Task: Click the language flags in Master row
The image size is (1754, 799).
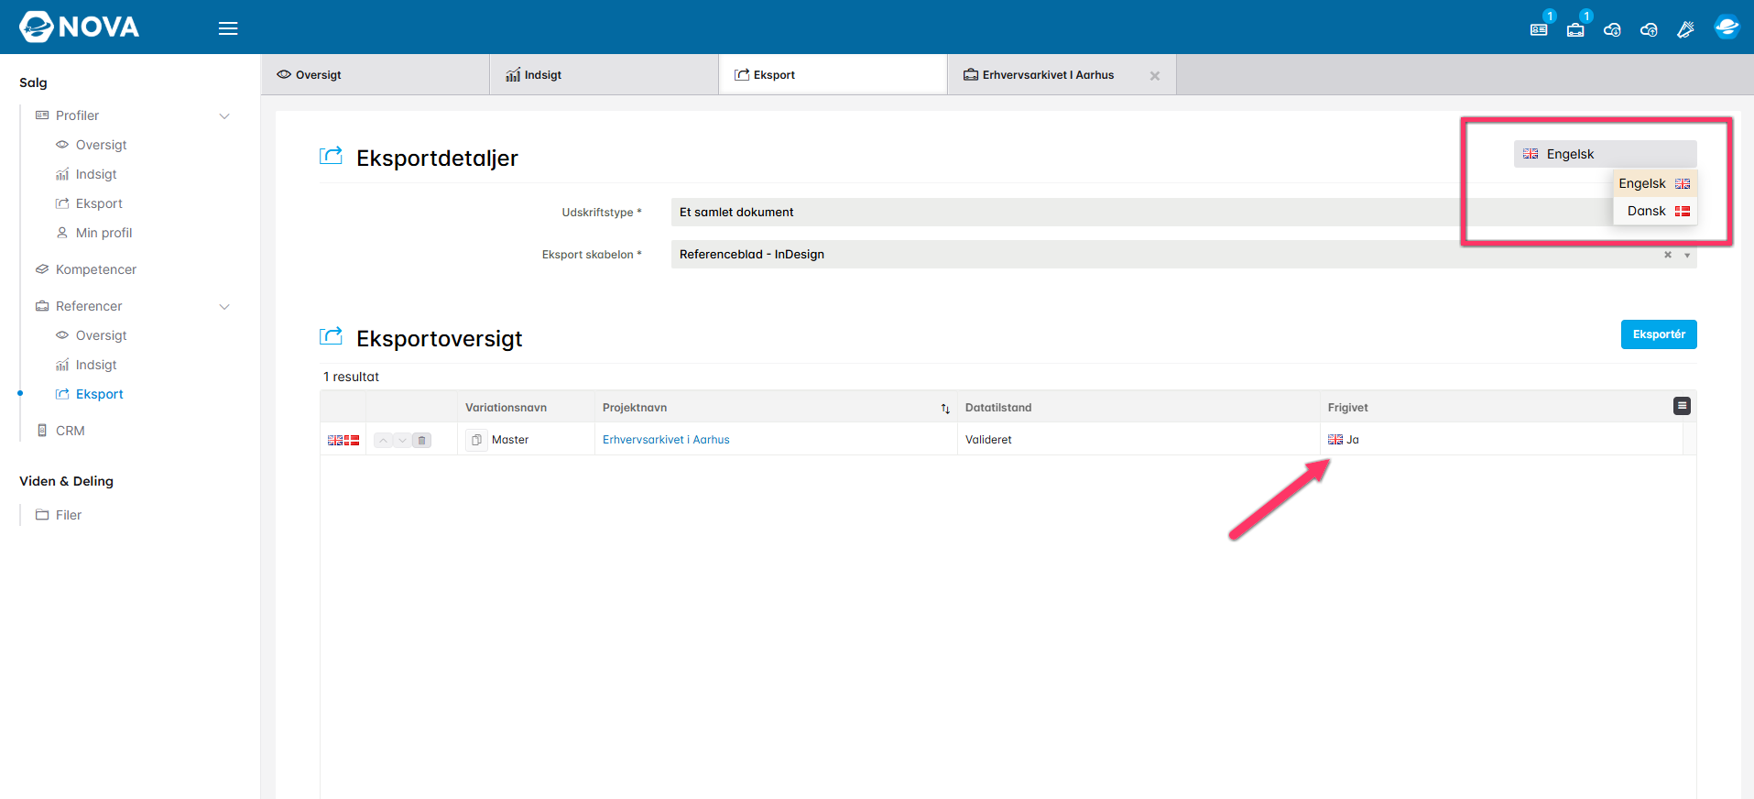Action: coord(343,441)
